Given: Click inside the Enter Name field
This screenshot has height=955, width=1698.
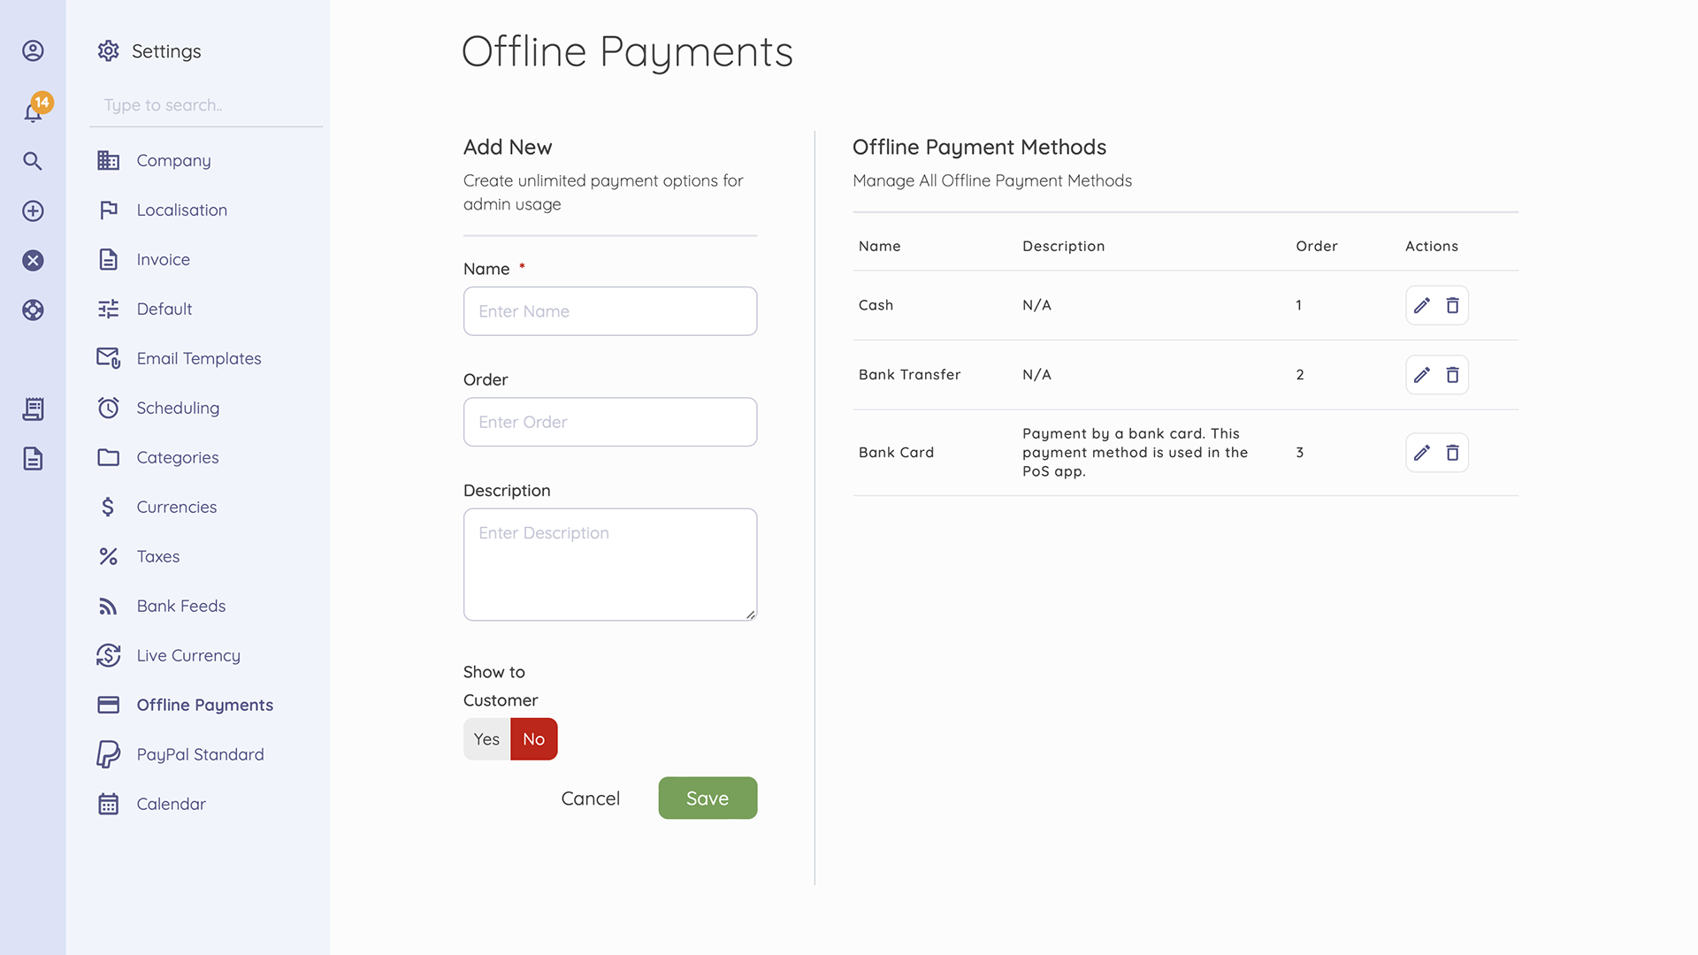Looking at the screenshot, I should [x=609, y=311].
